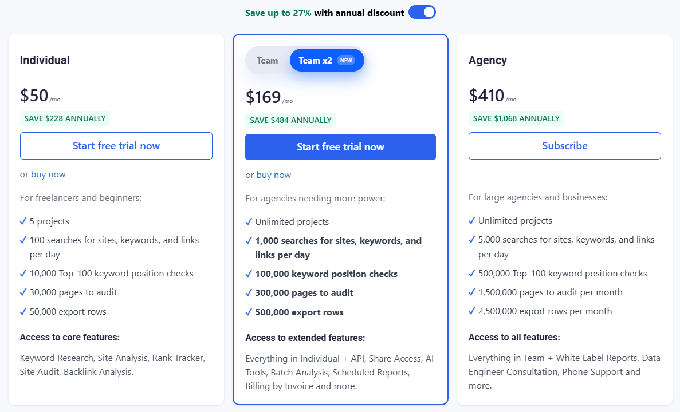This screenshot has height=412, width=680.
Task: Click checkmark beside 500,000 export rows
Action: (249, 312)
